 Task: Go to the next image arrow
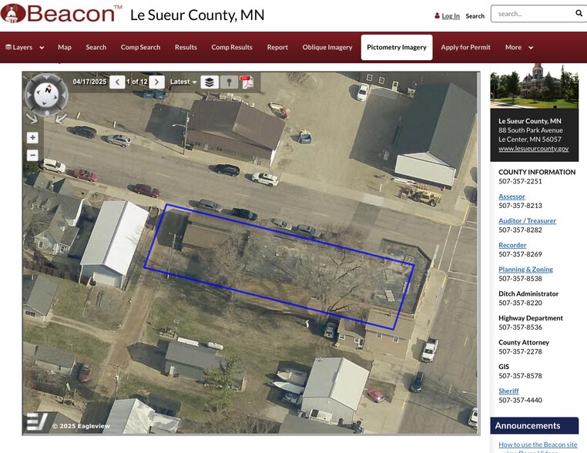coord(157,82)
